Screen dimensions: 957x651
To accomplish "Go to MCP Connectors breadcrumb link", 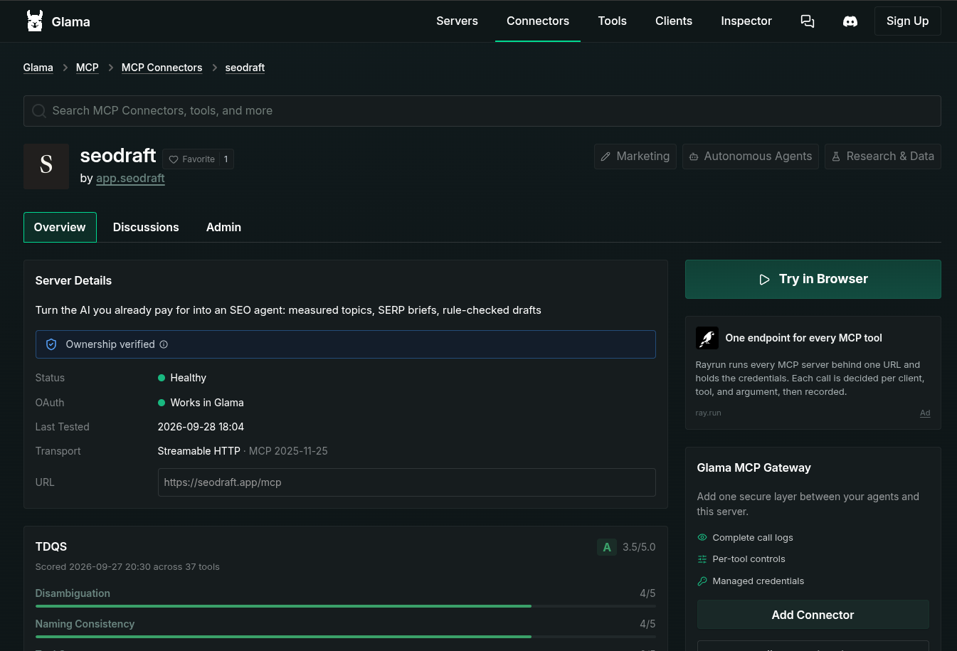I will [162, 68].
